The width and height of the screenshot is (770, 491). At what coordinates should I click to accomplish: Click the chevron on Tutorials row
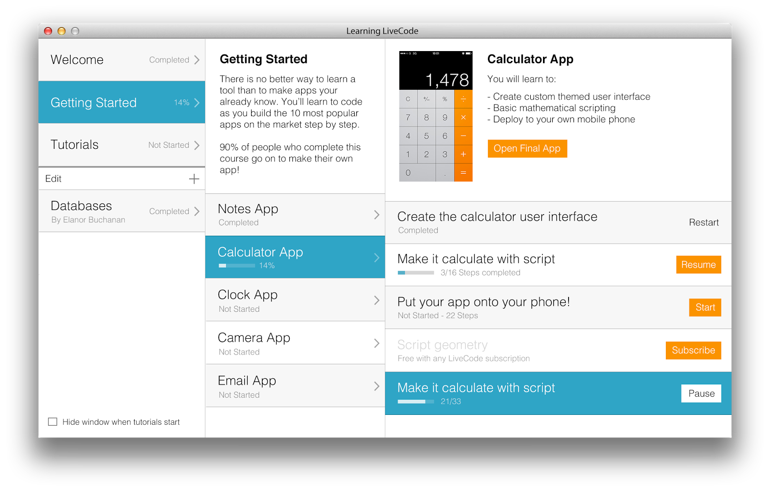197,145
